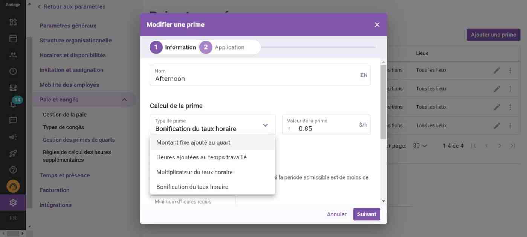Open the notifications bell showing 14 alerts
Viewport: 527px width, 237px height.
tap(13, 103)
